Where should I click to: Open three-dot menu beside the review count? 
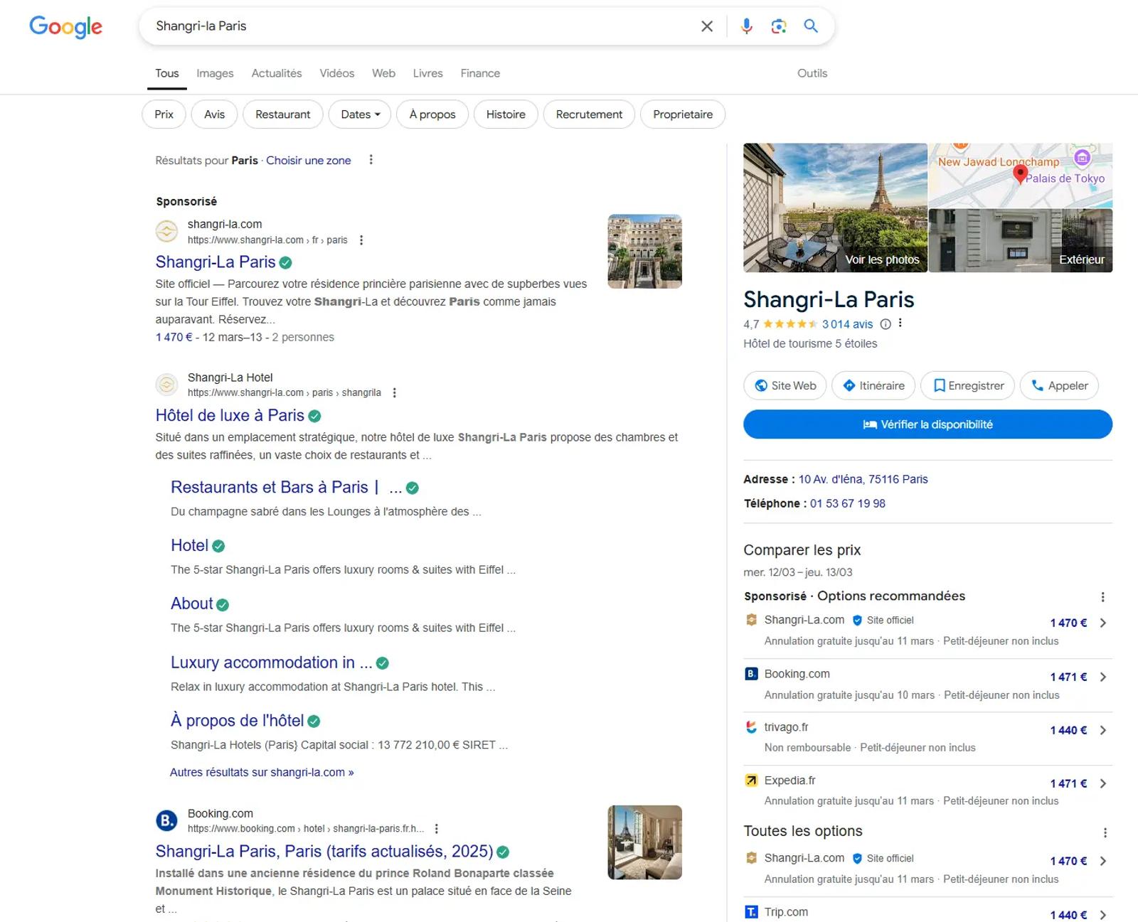(x=900, y=323)
